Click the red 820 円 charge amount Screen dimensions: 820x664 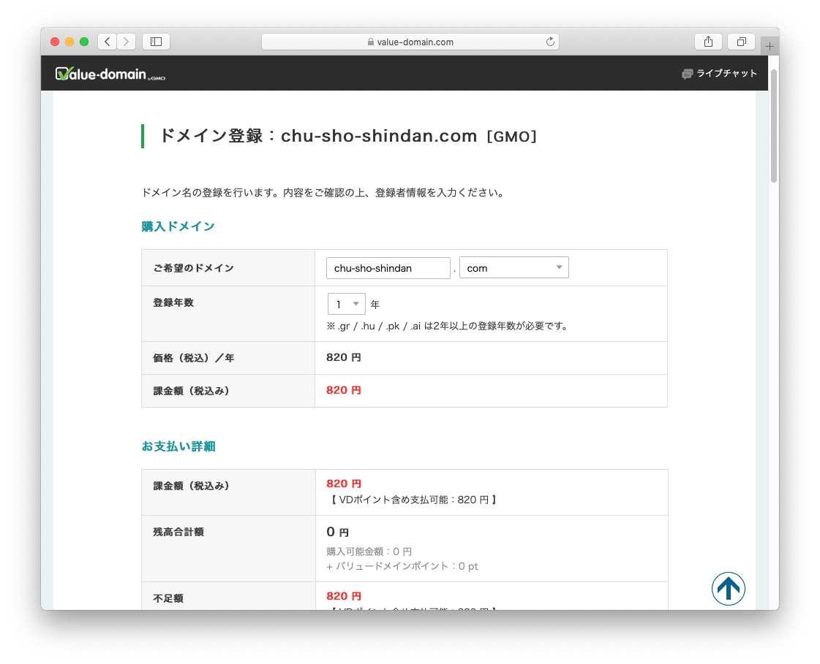[x=343, y=390]
